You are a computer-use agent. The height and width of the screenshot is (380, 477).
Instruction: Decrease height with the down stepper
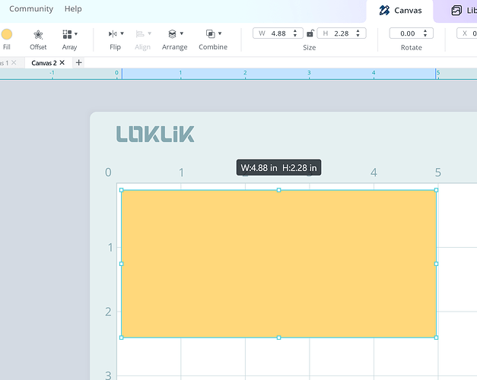[358, 36]
